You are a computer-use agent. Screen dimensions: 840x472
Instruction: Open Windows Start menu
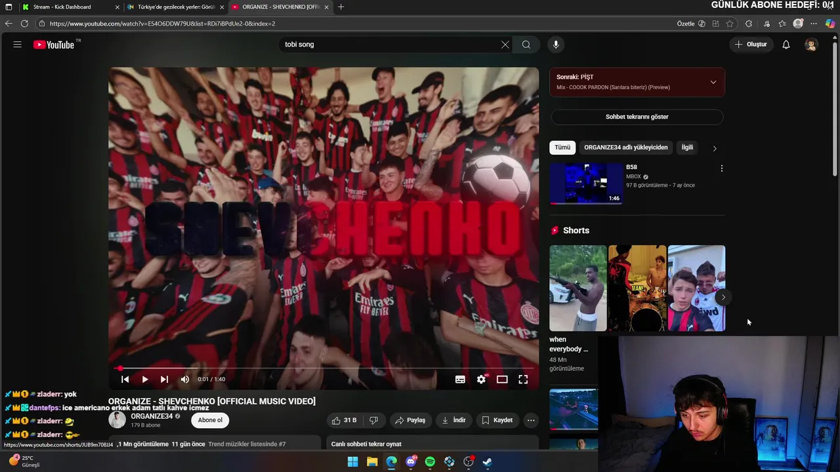click(352, 462)
